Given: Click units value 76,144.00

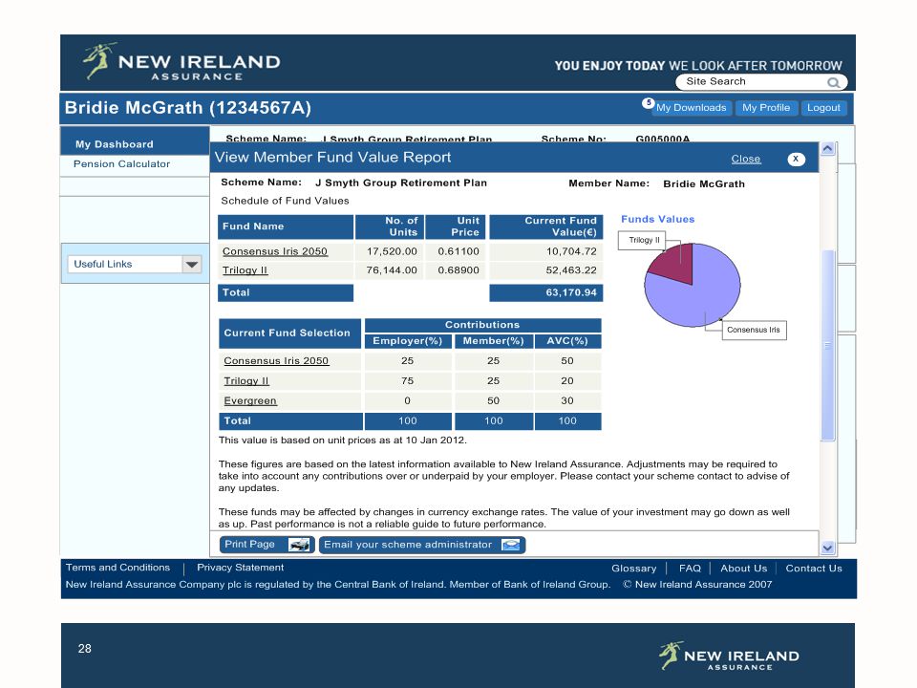Looking at the screenshot, I should tap(392, 270).
